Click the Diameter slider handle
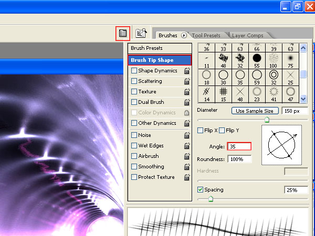Screen dimensions: 315x236 (267, 120)
